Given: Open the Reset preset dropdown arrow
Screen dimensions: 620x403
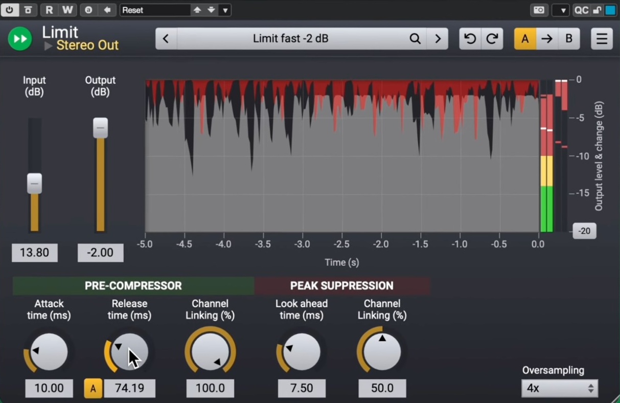Looking at the screenshot, I should (225, 10).
